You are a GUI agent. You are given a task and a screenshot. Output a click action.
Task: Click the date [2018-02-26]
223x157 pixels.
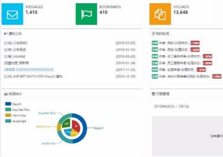pyautogui.click(x=126, y=56)
